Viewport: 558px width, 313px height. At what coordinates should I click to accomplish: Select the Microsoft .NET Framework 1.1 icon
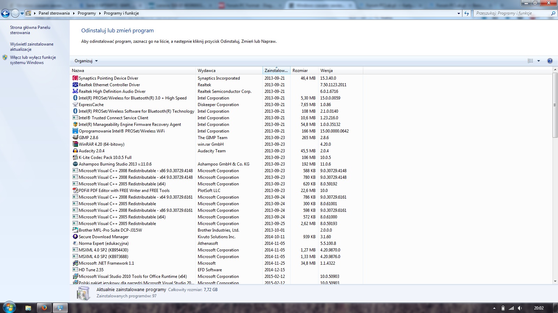pyautogui.click(x=75, y=263)
